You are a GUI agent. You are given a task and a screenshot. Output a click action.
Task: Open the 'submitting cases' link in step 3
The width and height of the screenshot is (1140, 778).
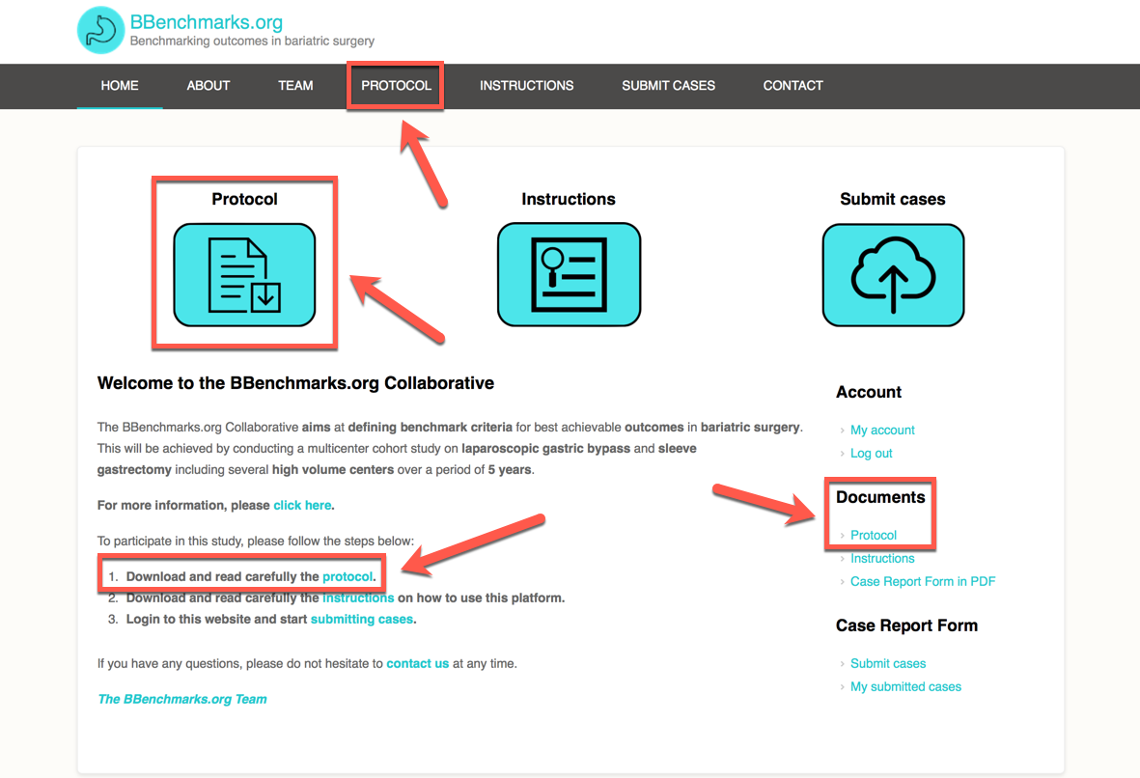[361, 619]
